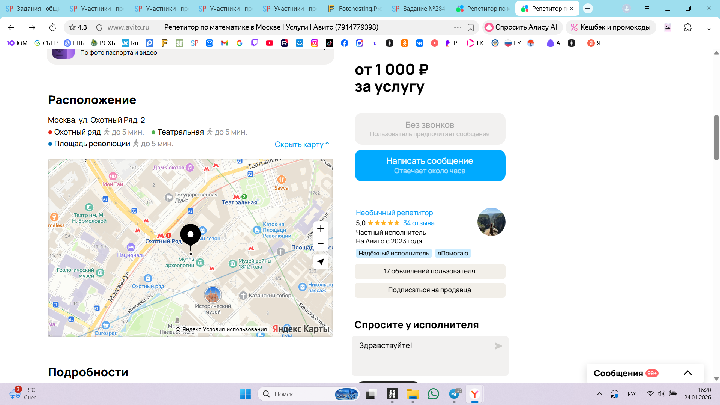This screenshot has width=720, height=405.
Task: Collapse map with Скрыть карту
Action: 301,144
